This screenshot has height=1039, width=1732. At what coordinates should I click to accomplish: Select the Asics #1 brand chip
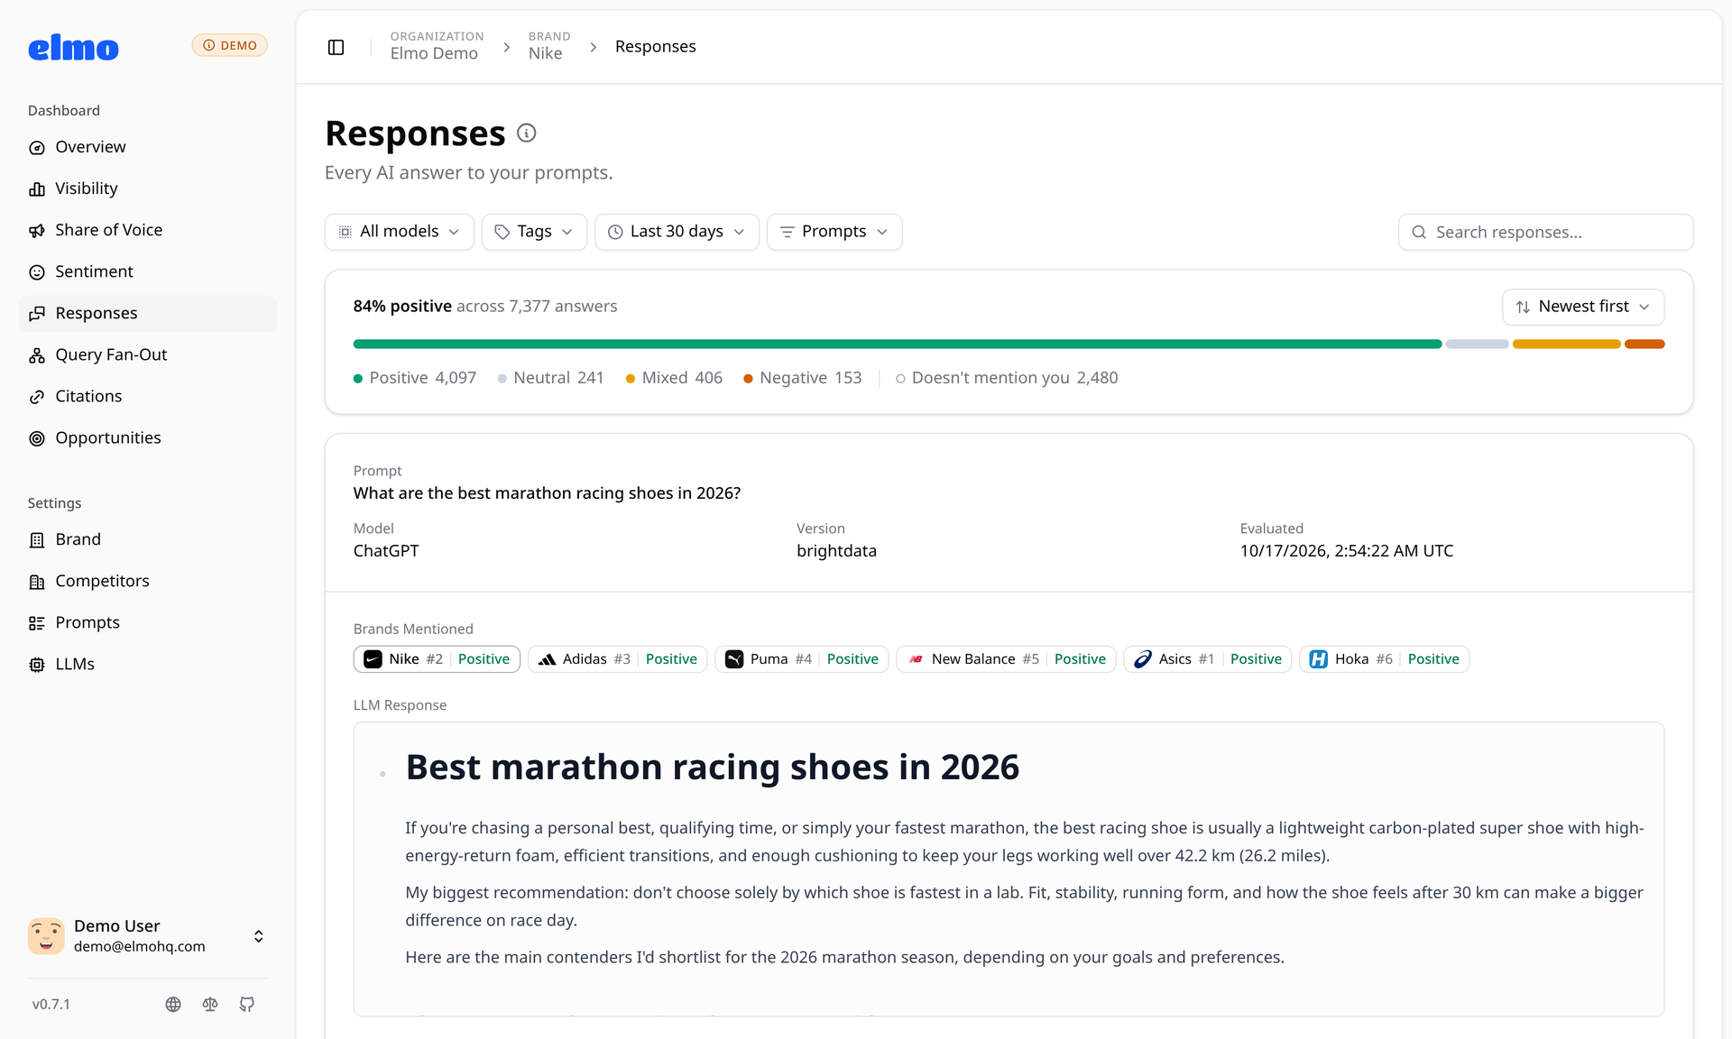click(1207, 659)
